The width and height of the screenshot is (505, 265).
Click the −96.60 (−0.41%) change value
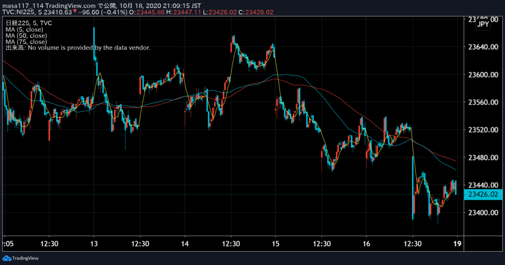[103, 12]
